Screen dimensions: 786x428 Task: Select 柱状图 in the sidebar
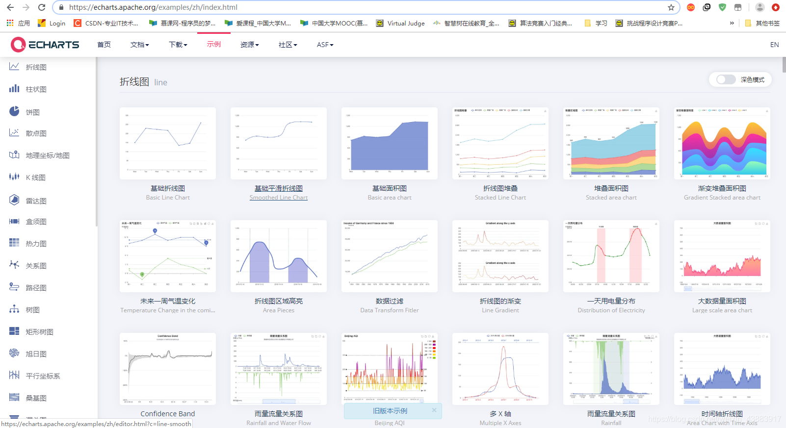pyautogui.click(x=36, y=89)
